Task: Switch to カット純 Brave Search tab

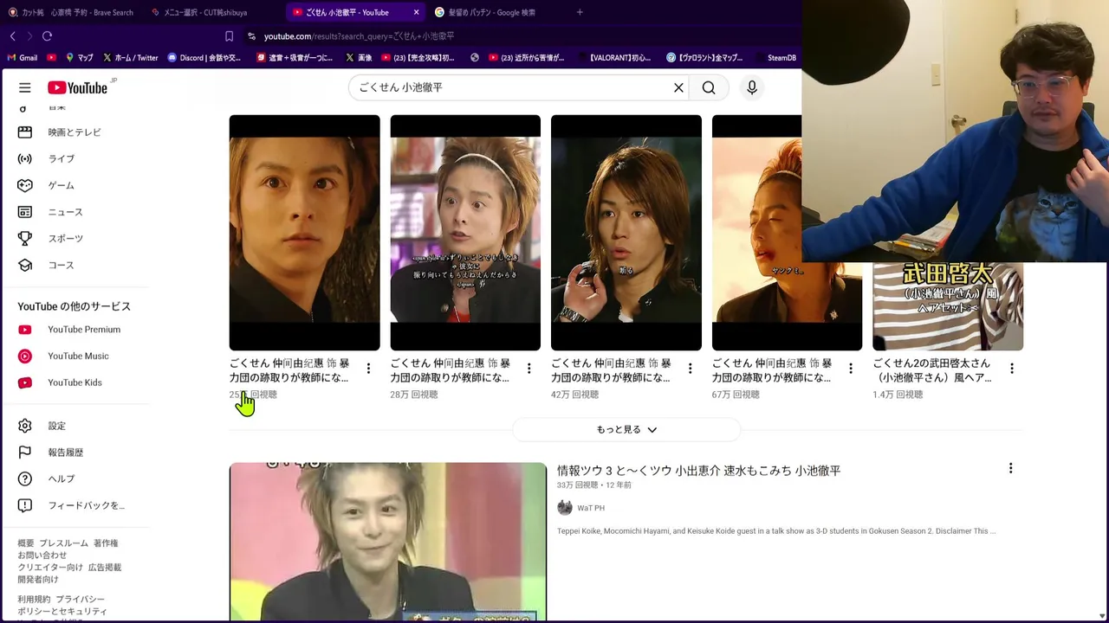Action: [x=71, y=12]
